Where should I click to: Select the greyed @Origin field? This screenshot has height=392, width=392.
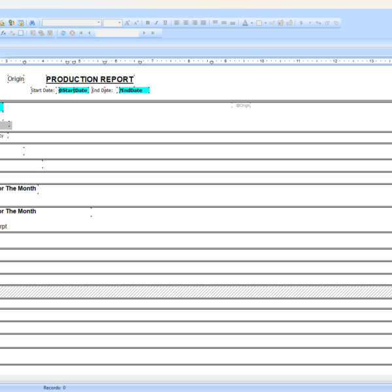241,105
